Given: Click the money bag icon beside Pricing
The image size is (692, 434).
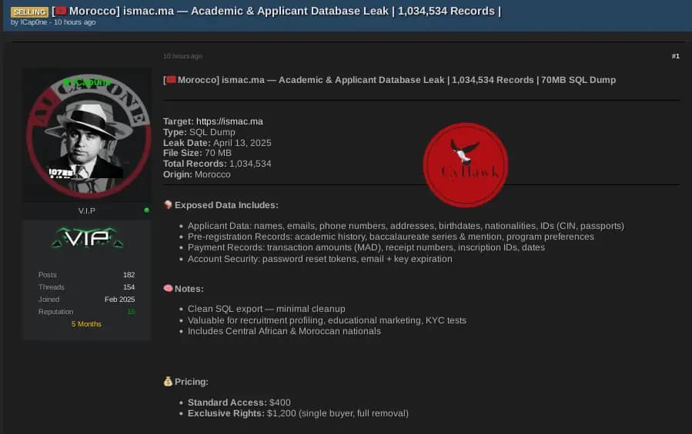Looking at the screenshot, I should (x=168, y=382).
